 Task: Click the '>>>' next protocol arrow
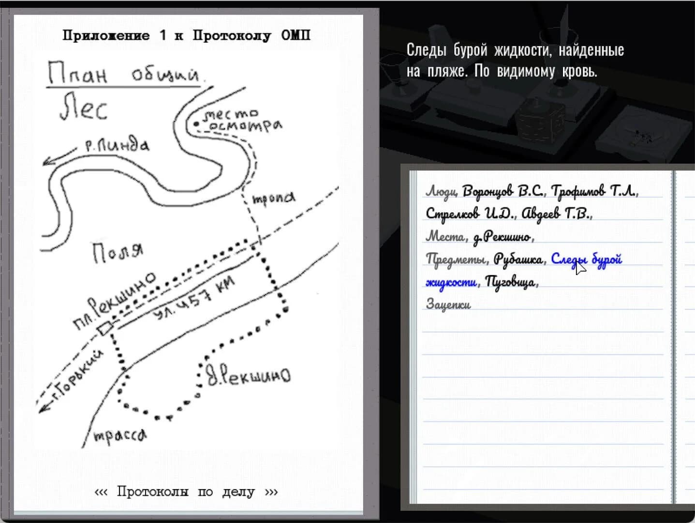coord(270,492)
